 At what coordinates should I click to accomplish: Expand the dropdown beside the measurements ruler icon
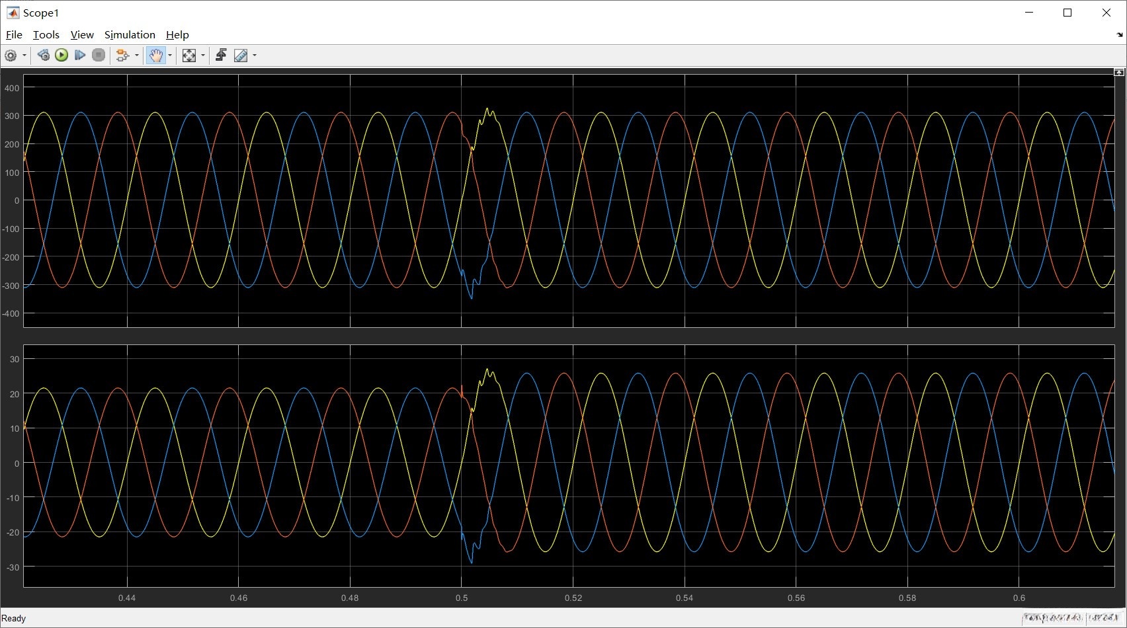pos(255,56)
